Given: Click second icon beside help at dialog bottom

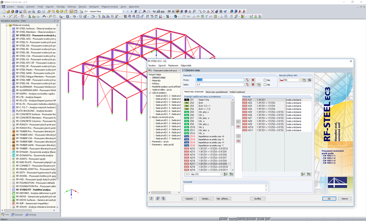Looking at the screenshot, I should [158, 198].
